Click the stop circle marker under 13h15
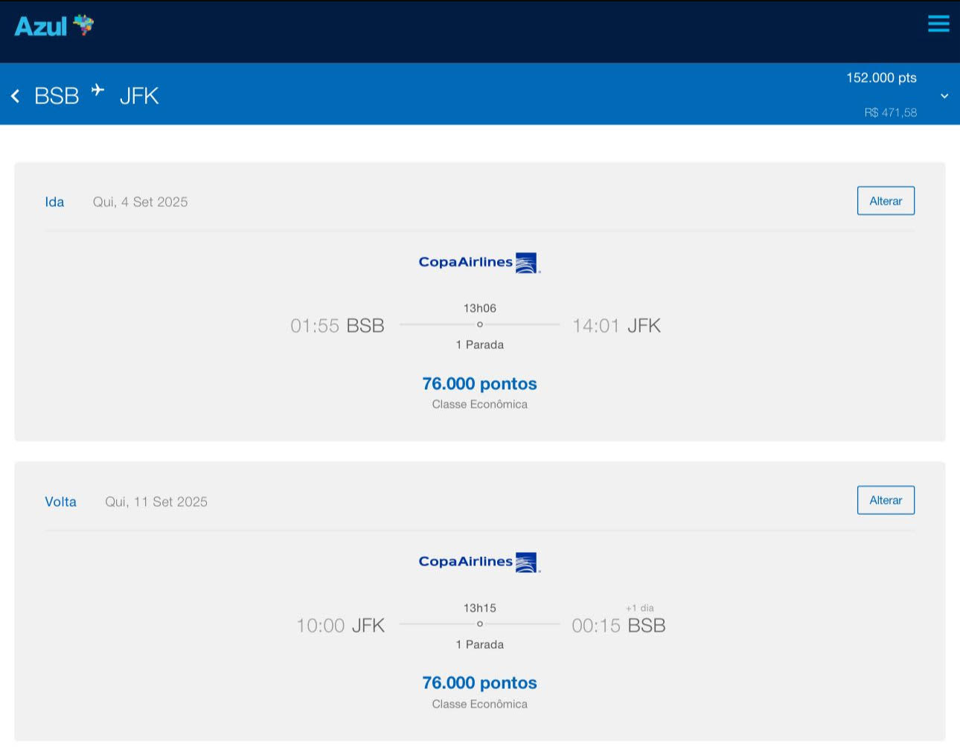Image resolution: width=960 pixels, height=747 pixels. tap(480, 624)
